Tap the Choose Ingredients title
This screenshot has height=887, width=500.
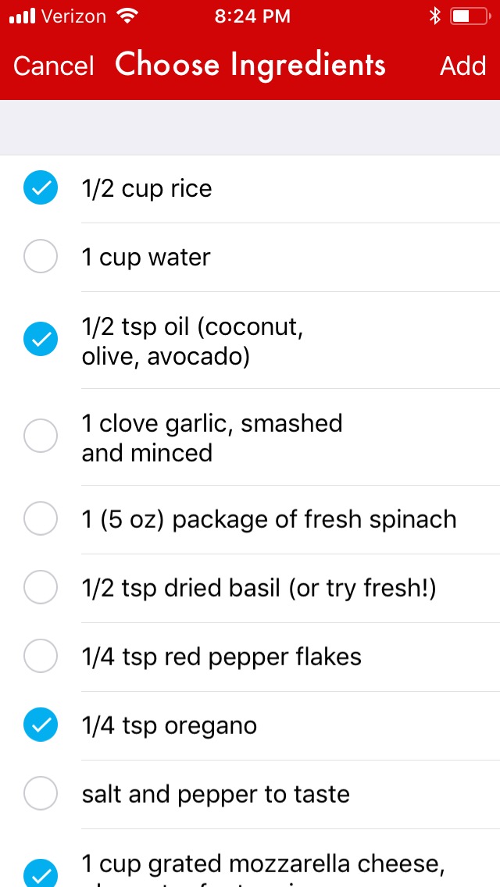[250, 65]
